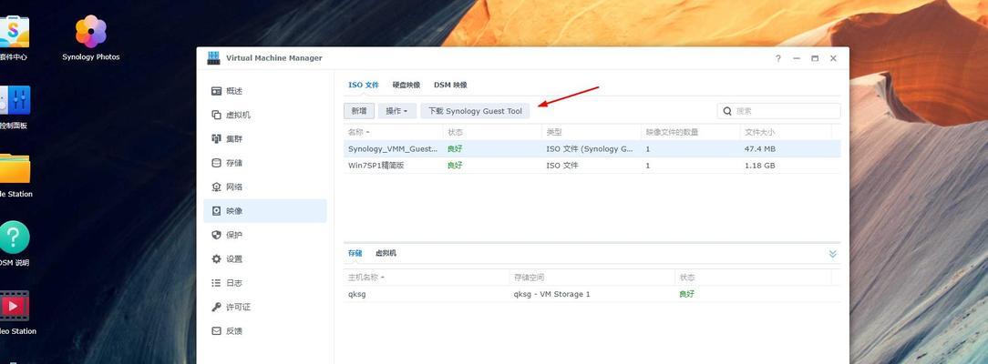Click the 日志 log list icon

(x=216, y=283)
